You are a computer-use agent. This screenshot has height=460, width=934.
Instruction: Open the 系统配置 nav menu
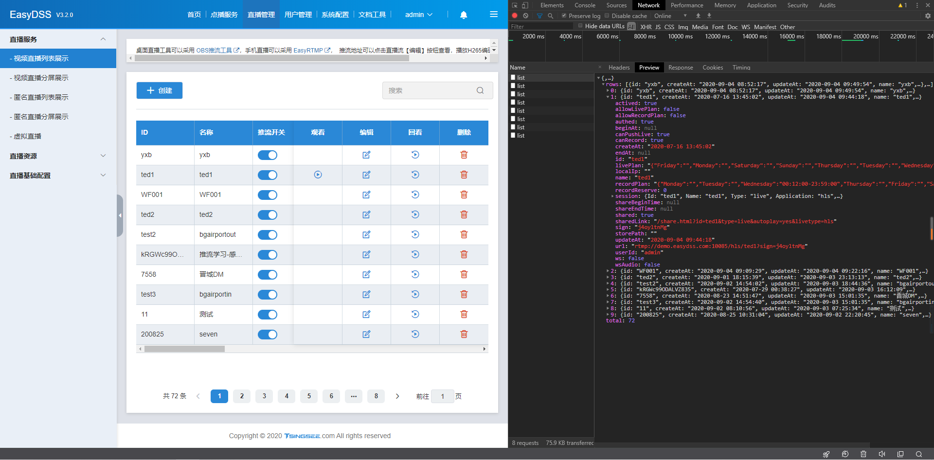point(335,15)
